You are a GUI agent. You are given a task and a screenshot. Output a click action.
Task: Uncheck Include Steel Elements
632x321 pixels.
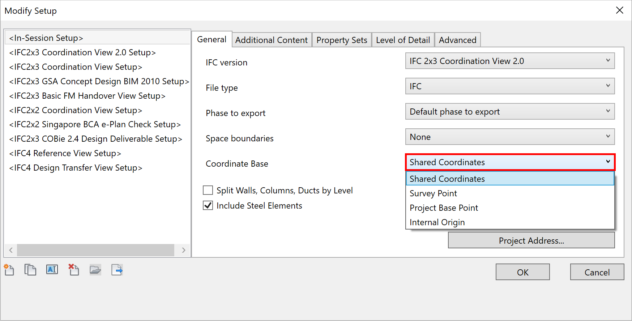[x=208, y=205]
